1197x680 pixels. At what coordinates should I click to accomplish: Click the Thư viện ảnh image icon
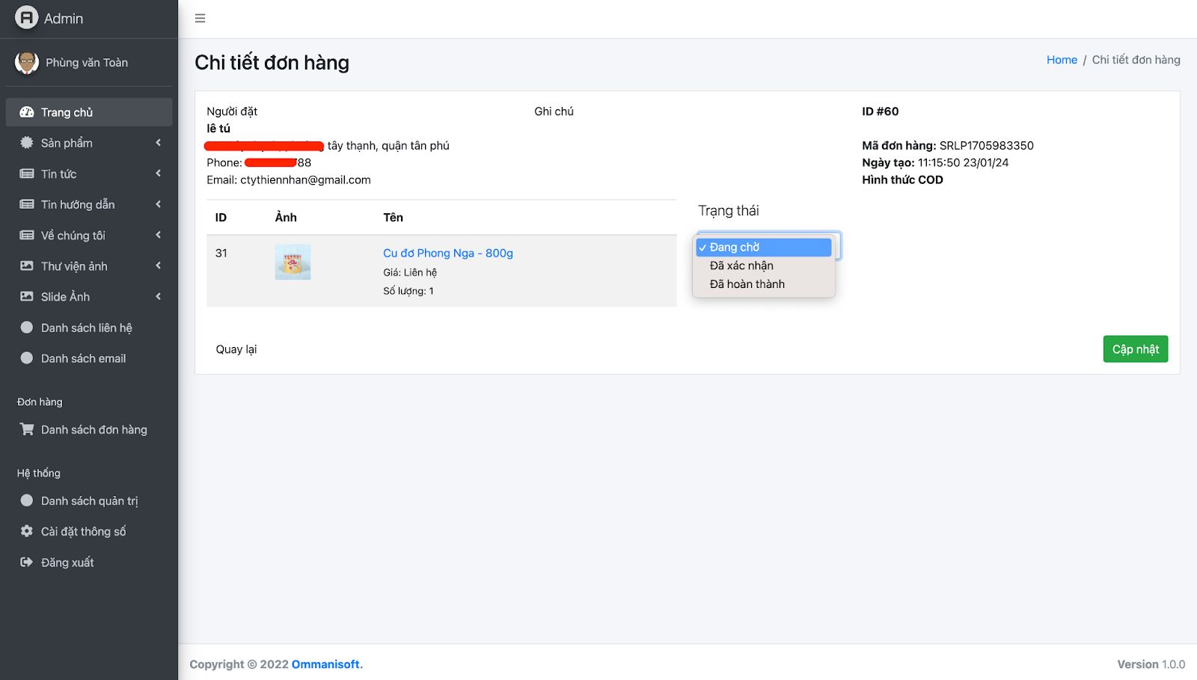coord(27,266)
